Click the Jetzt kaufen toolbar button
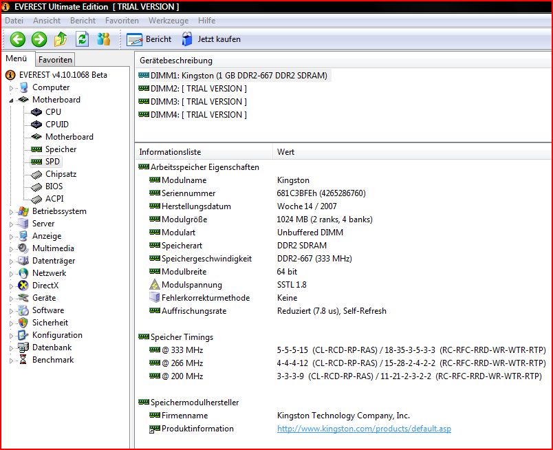The image size is (553, 450). 211,39
